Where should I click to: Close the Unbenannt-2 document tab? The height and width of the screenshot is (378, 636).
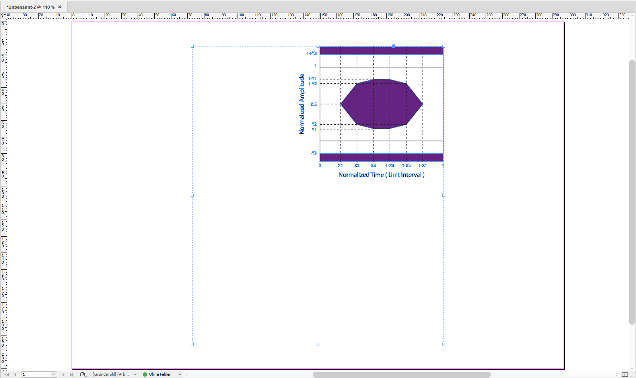(x=60, y=7)
